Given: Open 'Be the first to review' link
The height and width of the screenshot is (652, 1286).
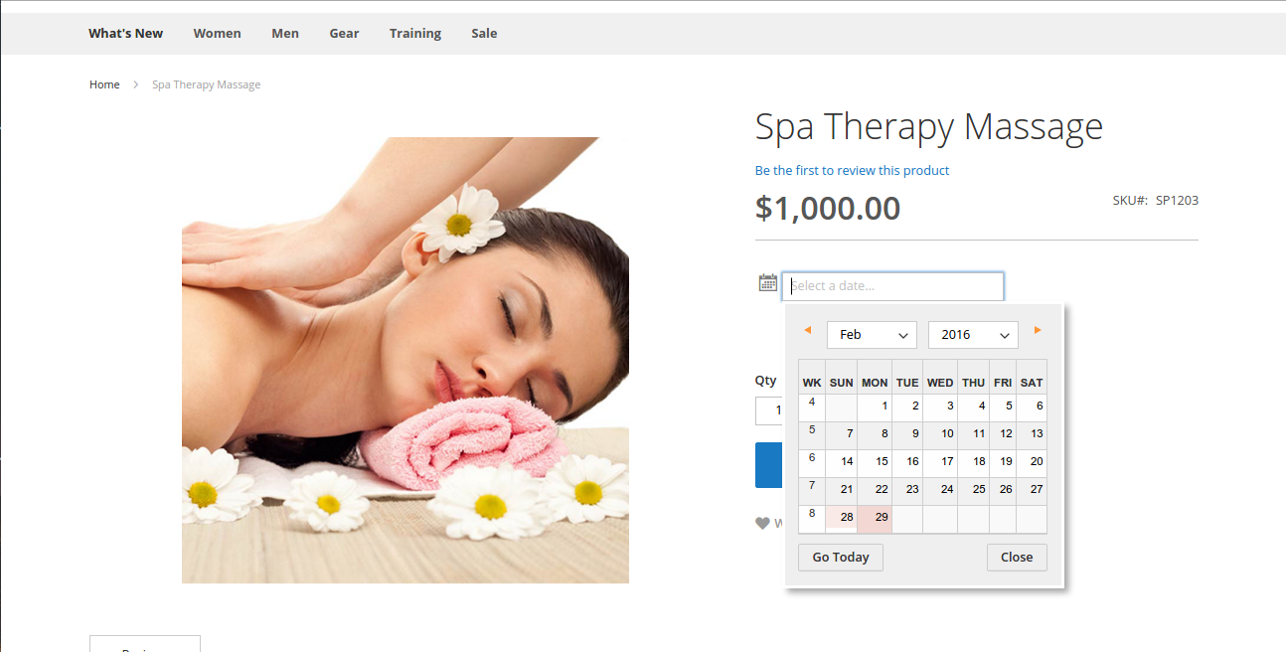Looking at the screenshot, I should tap(852, 170).
